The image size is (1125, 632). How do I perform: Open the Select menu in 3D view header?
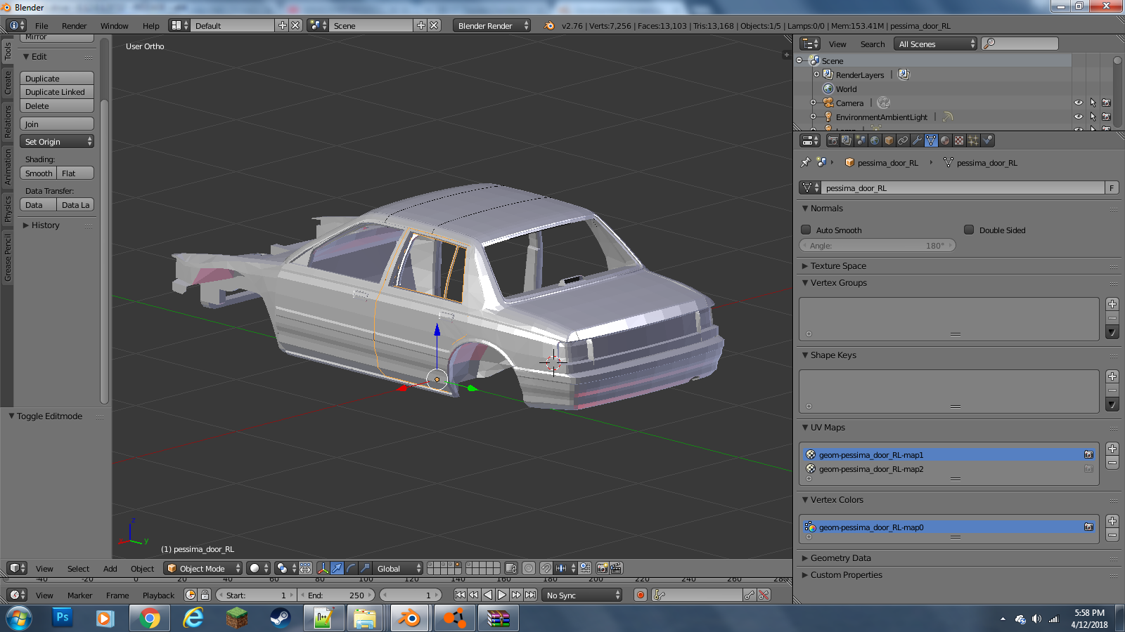[x=78, y=569]
